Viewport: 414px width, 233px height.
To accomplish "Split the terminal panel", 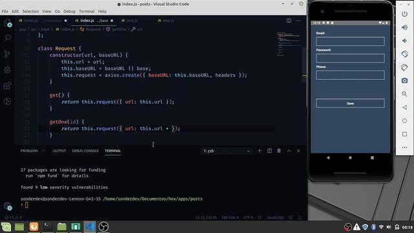I will [x=269, y=151].
